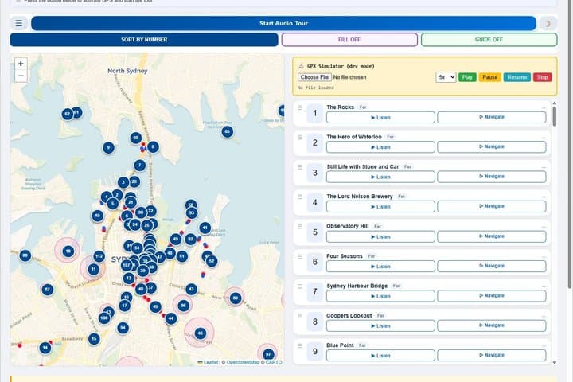
Task: Click list scrollbar down arrow
Action: pyautogui.click(x=555, y=363)
